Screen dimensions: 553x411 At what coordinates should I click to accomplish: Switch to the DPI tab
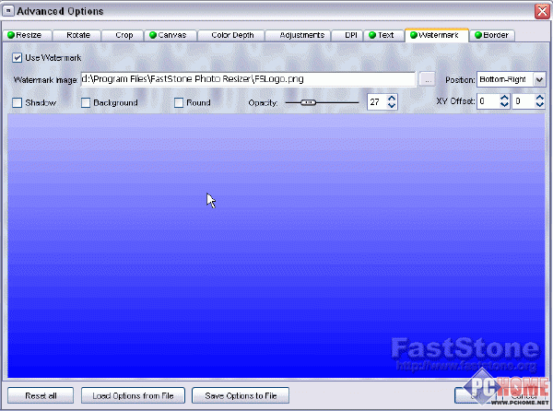pyautogui.click(x=348, y=35)
